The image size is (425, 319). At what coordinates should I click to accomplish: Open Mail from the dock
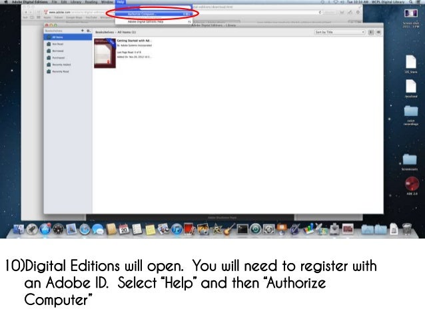71,229
